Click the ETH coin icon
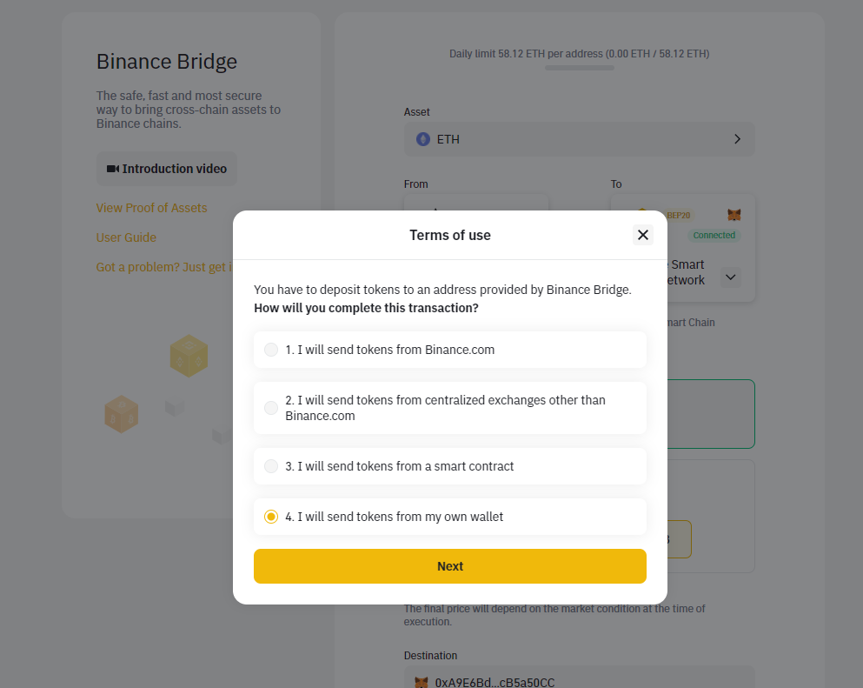 click(423, 139)
